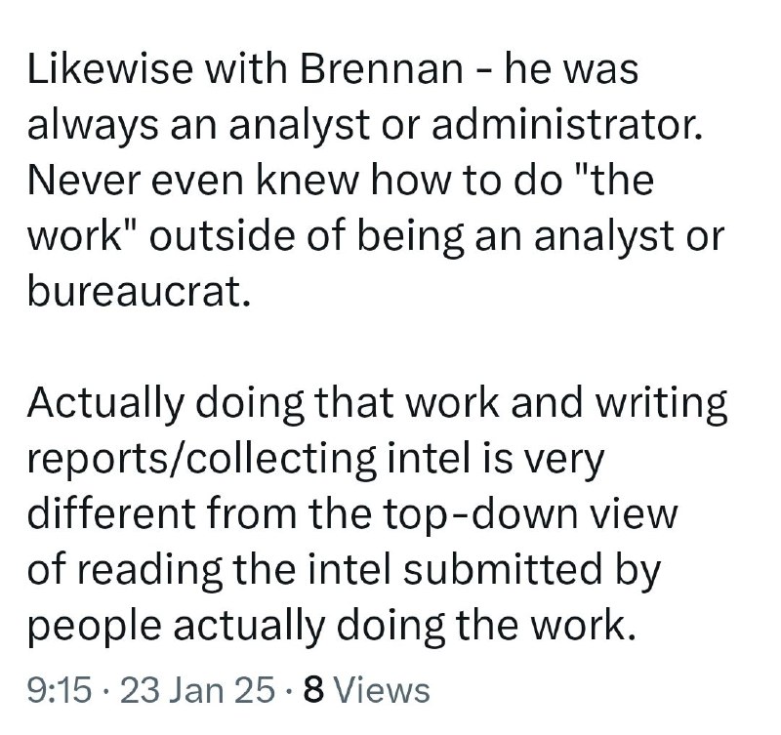This screenshot has width=781, height=735.
Task: Click the word Likewise starting the tweet
Action: 110,68
